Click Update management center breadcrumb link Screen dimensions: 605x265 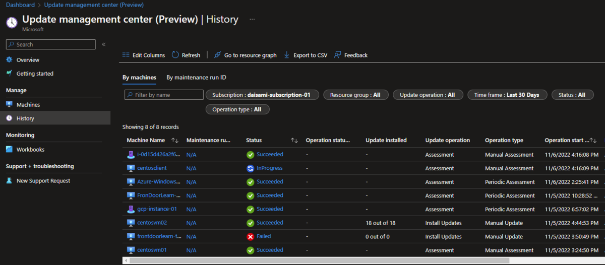tap(94, 5)
